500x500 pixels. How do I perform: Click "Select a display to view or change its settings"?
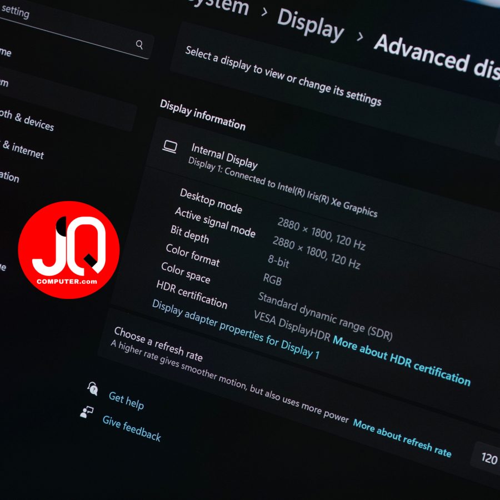pyautogui.click(x=283, y=76)
